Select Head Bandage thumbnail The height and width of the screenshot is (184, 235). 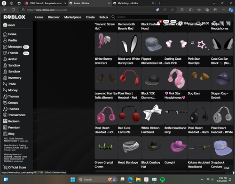pyautogui.click(x=129, y=148)
